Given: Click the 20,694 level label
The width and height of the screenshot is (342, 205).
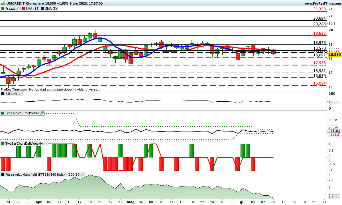Looking at the screenshot, I should pos(319,18).
